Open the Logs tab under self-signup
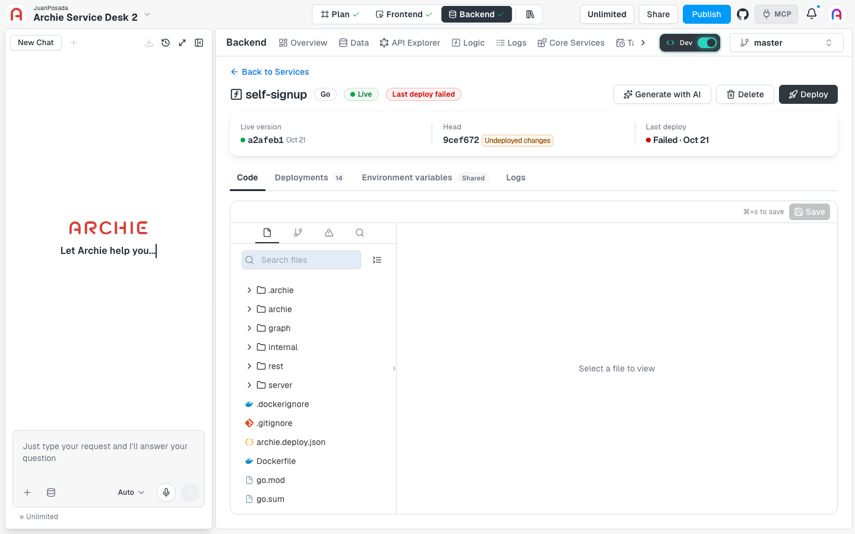This screenshot has width=855, height=534. click(x=515, y=177)
